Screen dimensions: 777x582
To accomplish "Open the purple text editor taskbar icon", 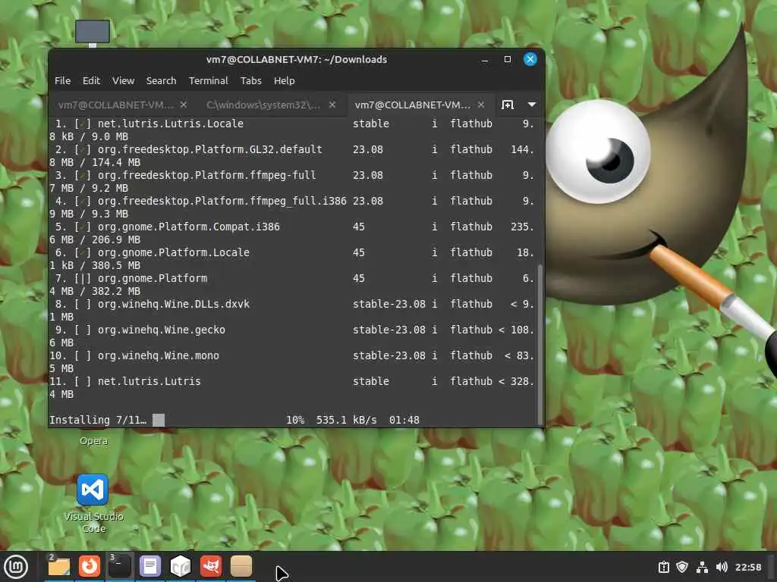I will (x=150, y=566).
